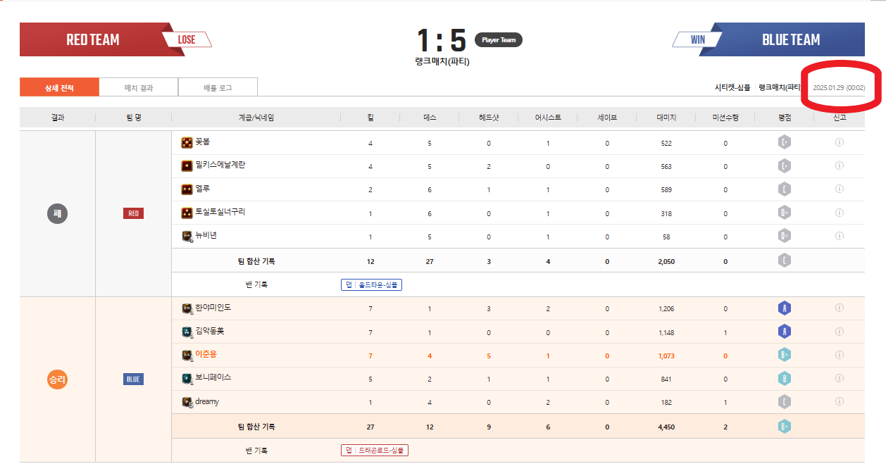Viewport: 886px width, 471px height.
Task: Click the 드래곤로드-심플 map ban tag
Action: tap(374, 450)
